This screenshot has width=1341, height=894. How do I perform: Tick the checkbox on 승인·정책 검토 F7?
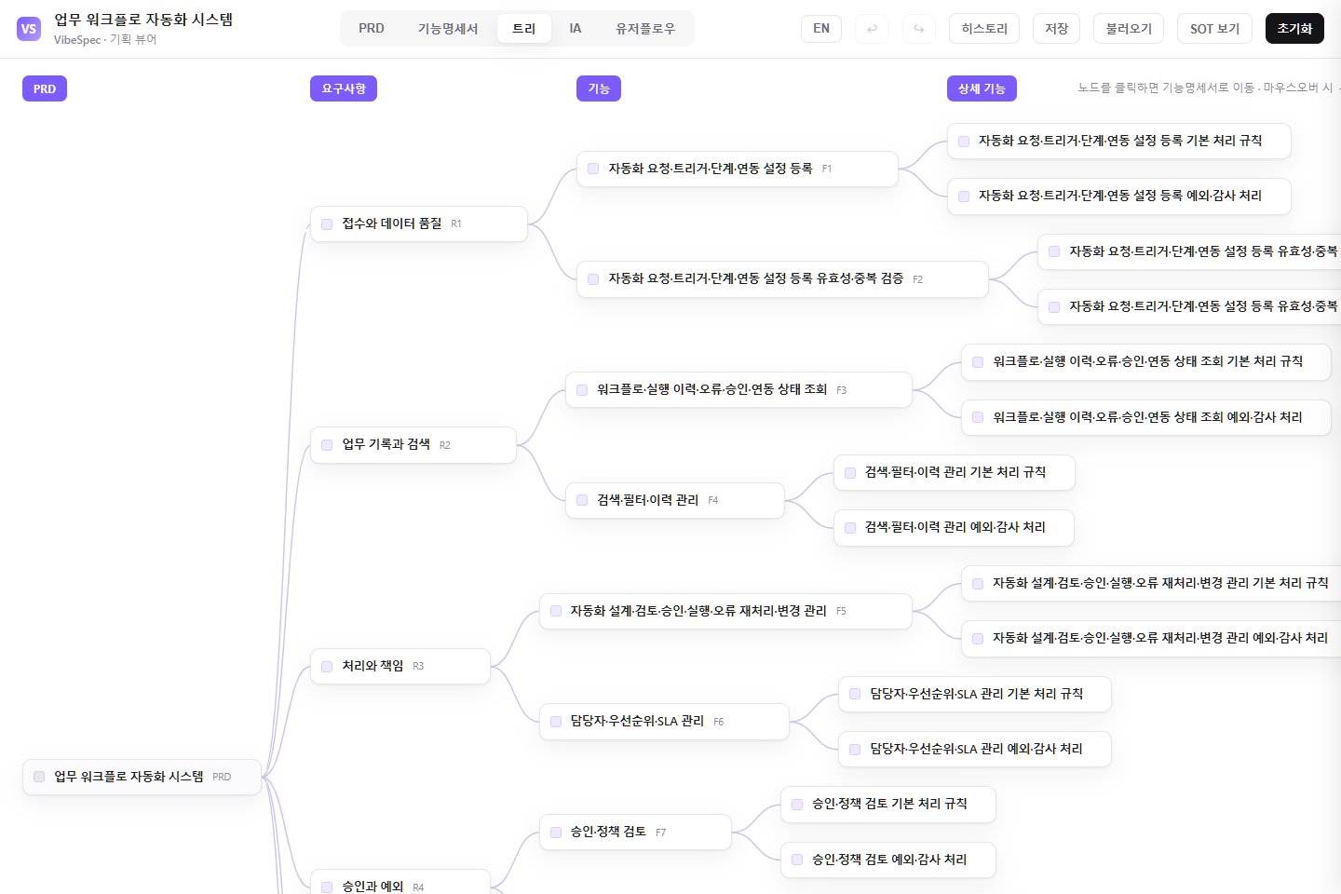point(556,833)
